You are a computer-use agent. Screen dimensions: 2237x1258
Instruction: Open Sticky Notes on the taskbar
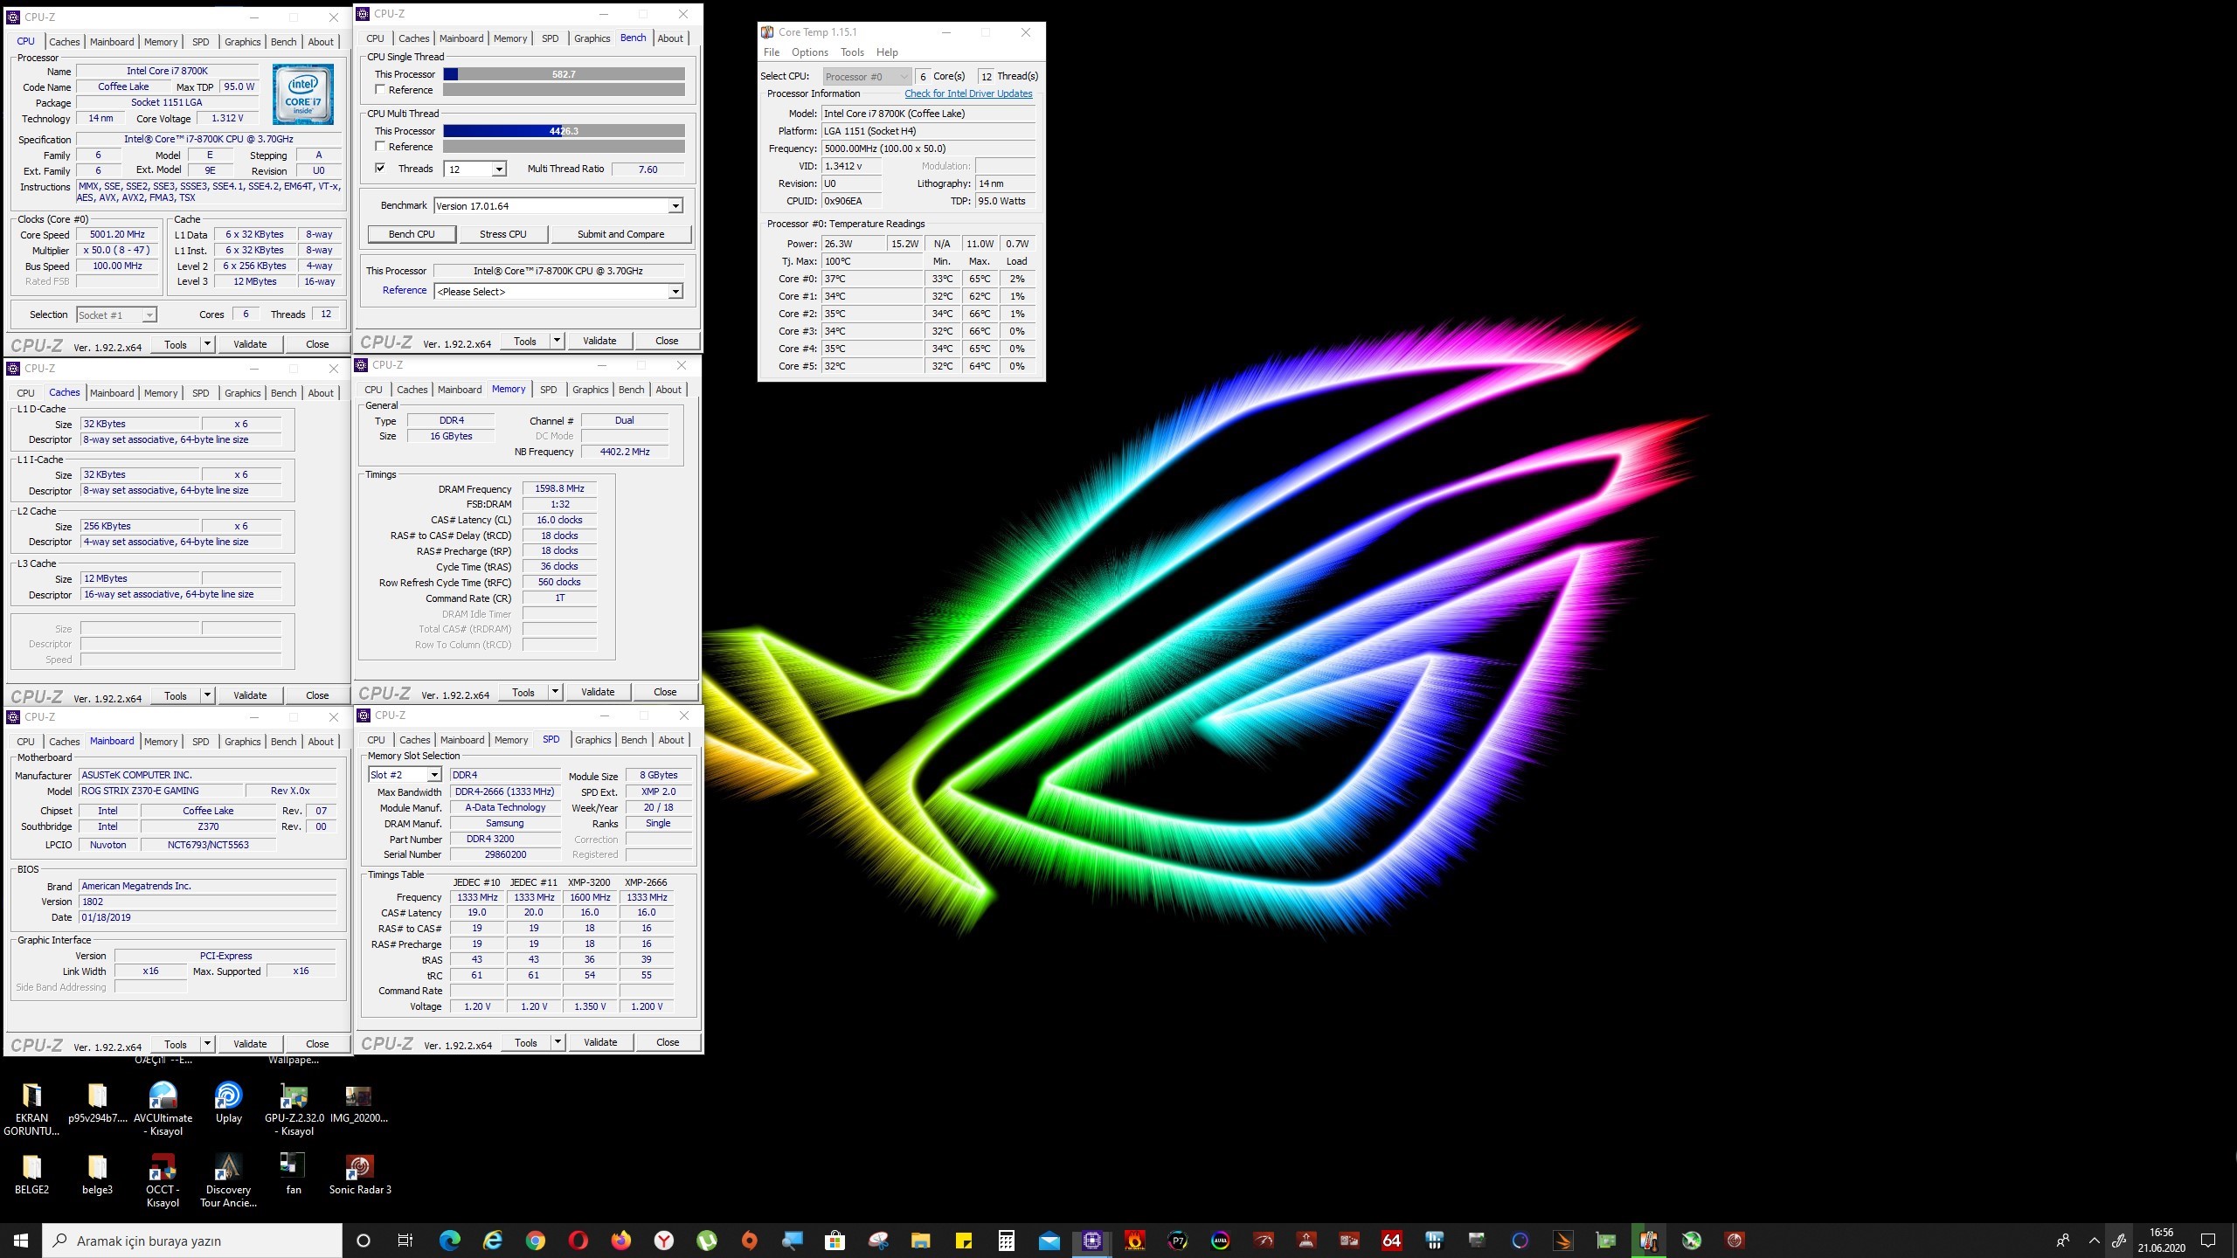[964, 1240]
